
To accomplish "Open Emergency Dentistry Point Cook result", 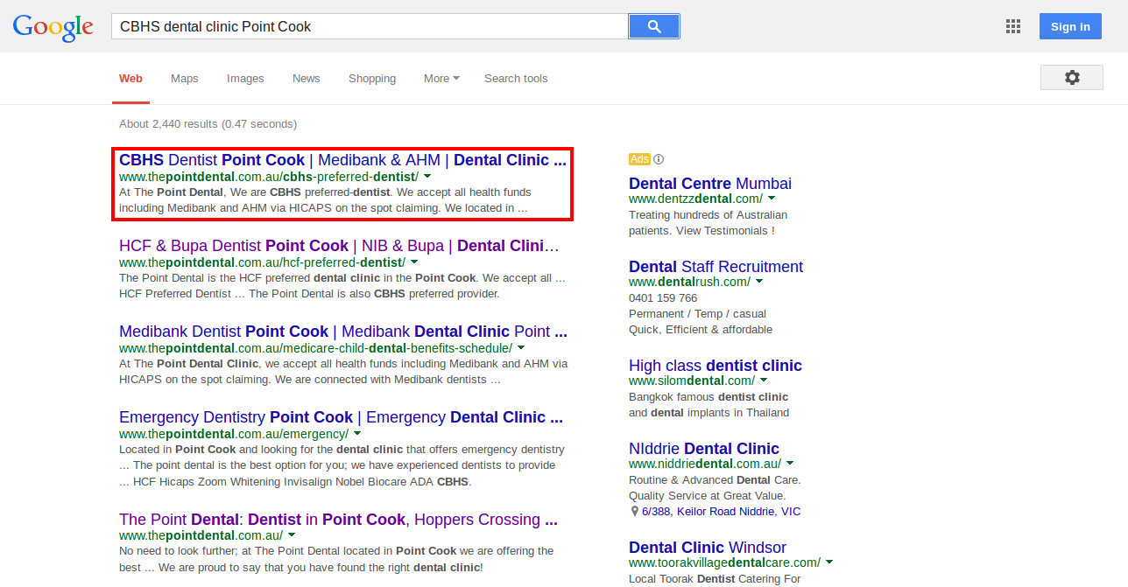I will [341, 417].
